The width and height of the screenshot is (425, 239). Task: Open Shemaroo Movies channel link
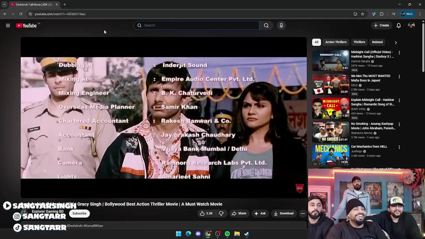pos(362,133)
